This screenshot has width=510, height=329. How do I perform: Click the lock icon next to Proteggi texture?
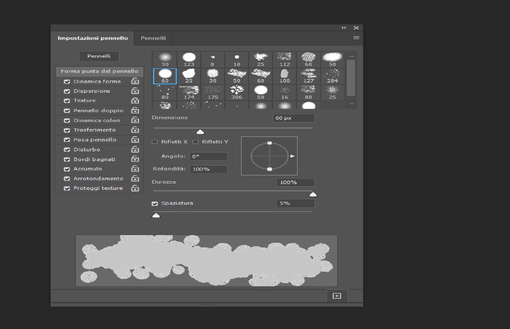(x=135, y=188)
